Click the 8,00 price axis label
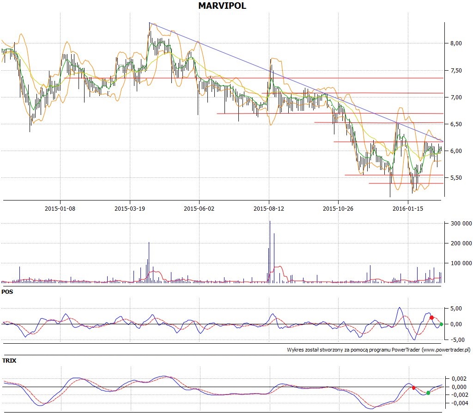The image size is (473, 413). [456, 43]
